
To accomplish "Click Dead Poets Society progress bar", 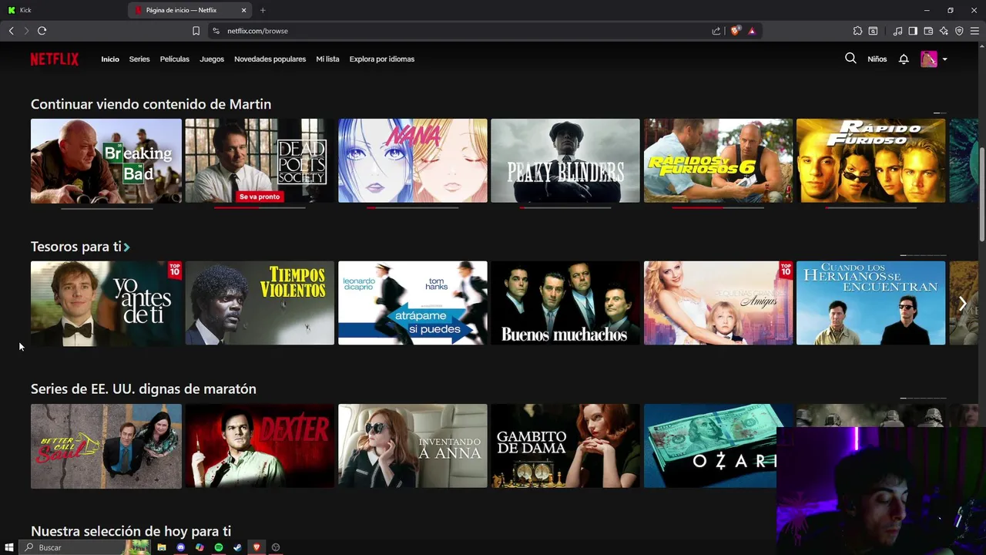I will coord(260,207).
